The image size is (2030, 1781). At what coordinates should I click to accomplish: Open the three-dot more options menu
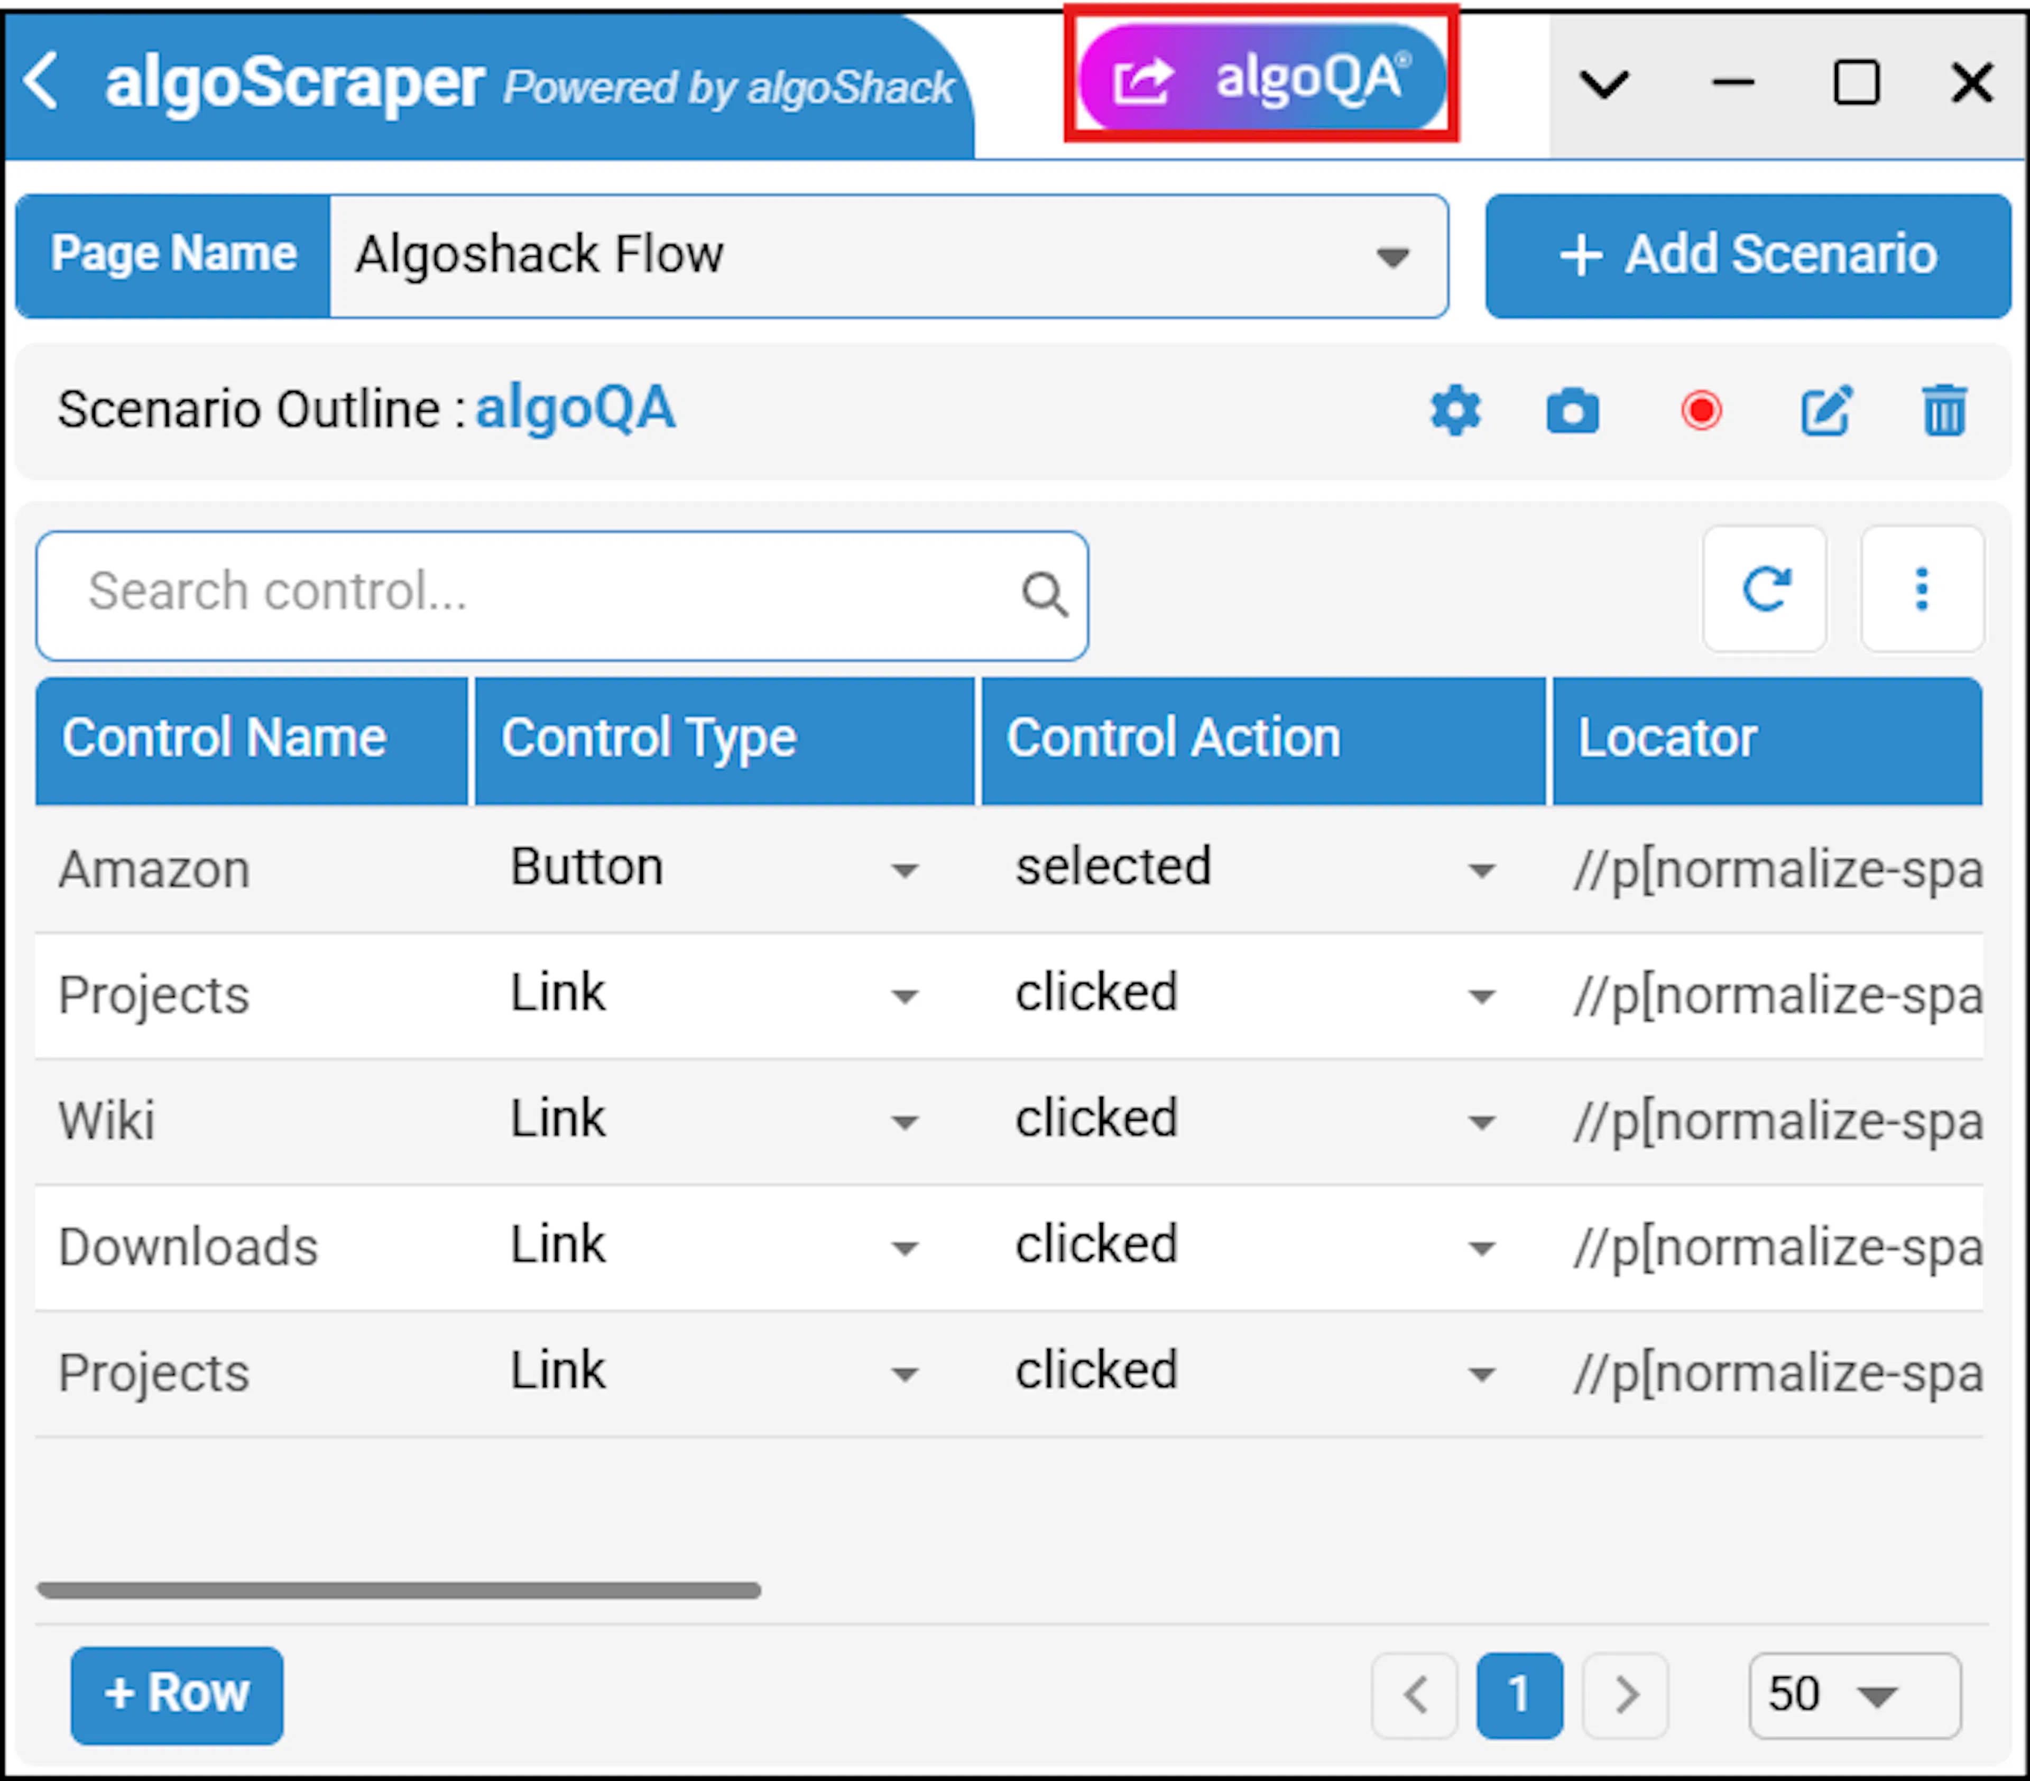[1922, 589]
